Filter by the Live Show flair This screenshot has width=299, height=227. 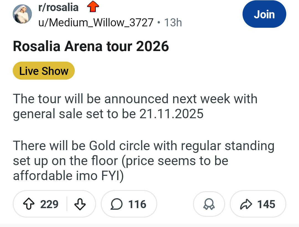point(44,71)
